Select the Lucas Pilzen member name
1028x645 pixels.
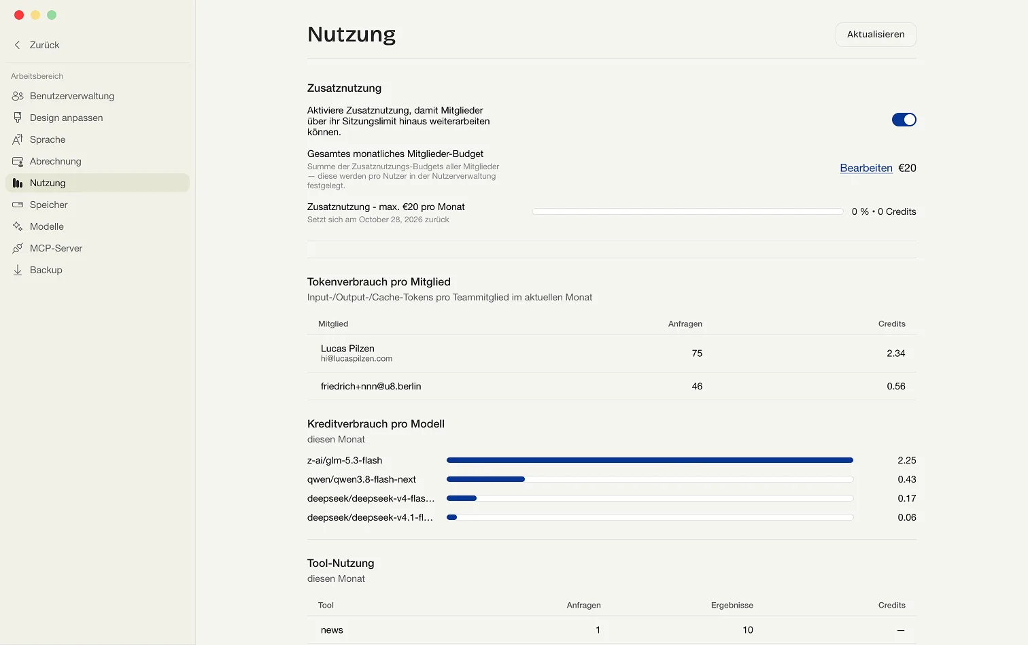pyautogui.click(x=347, y=349)
